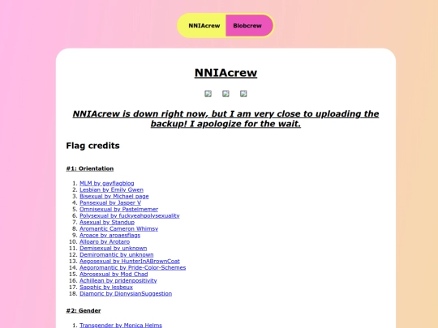Open the Demisexual by unknown link
The height and width of the screenshot is (328, 438).
click(x=113, y=249)
